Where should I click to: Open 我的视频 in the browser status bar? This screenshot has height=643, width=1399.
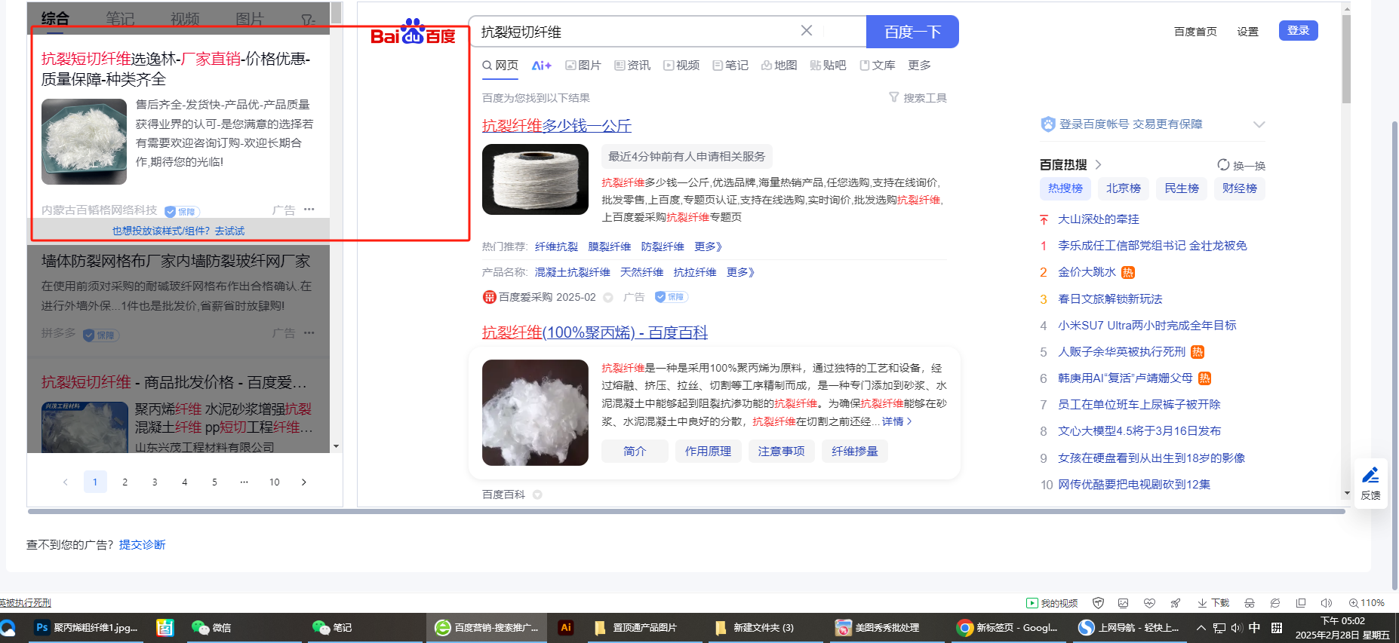coord(1052,603)
